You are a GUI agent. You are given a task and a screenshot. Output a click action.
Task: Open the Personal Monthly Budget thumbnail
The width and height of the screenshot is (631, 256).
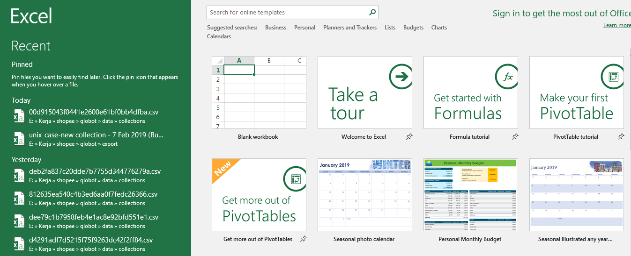tap(471, 195)
